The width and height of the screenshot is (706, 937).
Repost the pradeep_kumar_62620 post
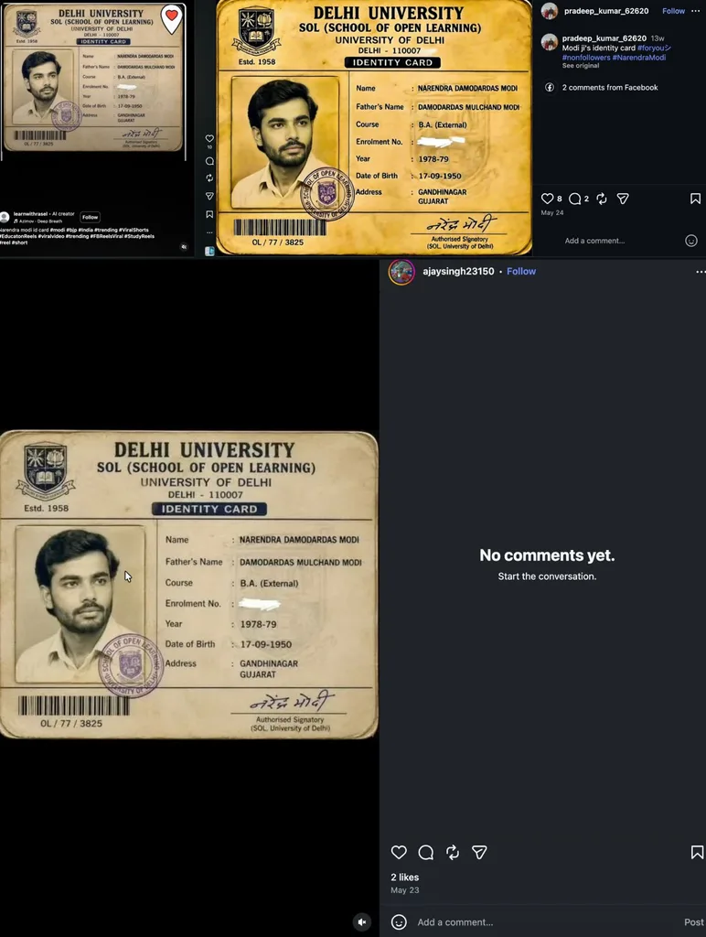coord(602,199)
